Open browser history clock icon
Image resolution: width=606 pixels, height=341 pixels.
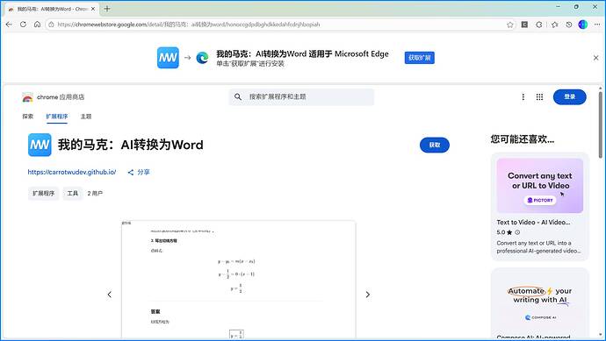coord(569,25)
